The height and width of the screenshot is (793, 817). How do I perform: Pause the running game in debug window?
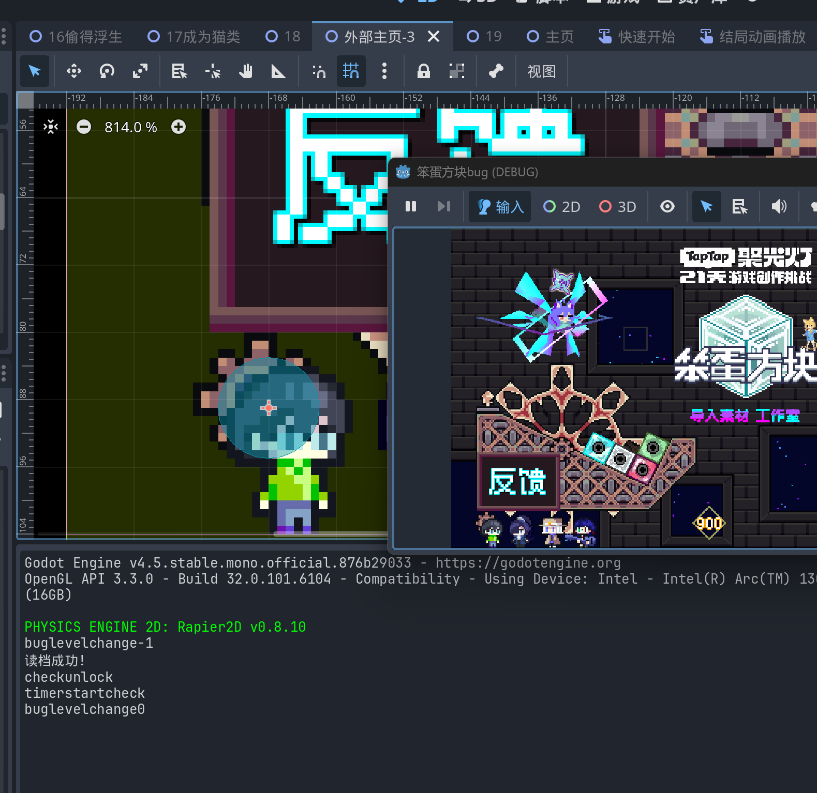(411, 207)
